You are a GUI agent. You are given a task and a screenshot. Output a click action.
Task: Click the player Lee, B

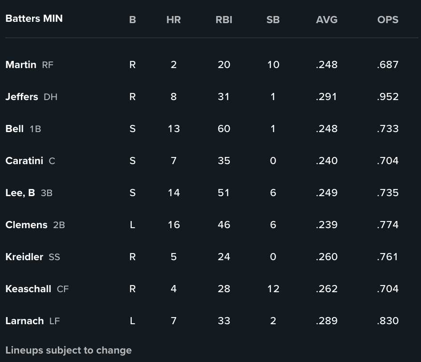(x=20, y=193)
